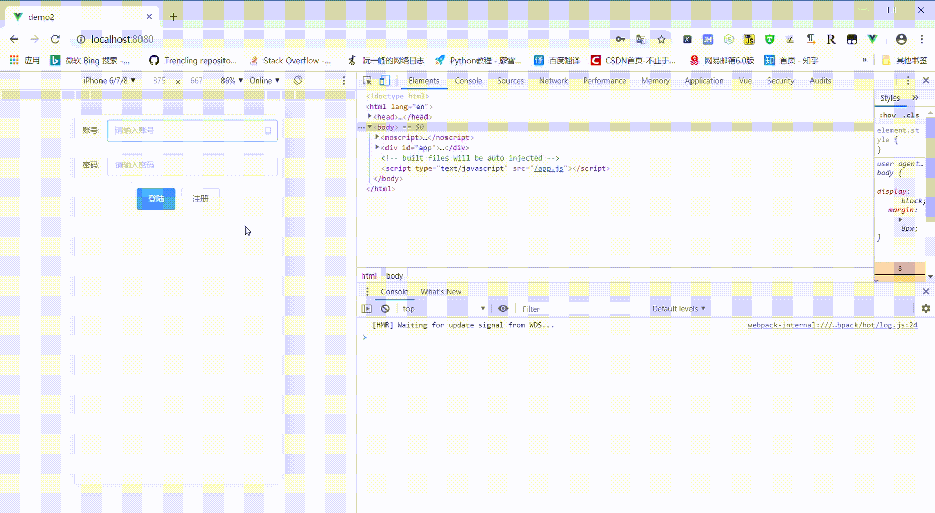
Task: Open the /app.js script link
Action: click(548, 168)
